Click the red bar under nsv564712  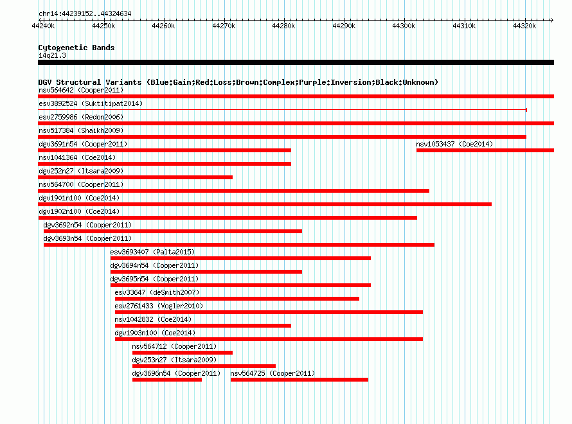pyautogui.click(x=183, y=353)
